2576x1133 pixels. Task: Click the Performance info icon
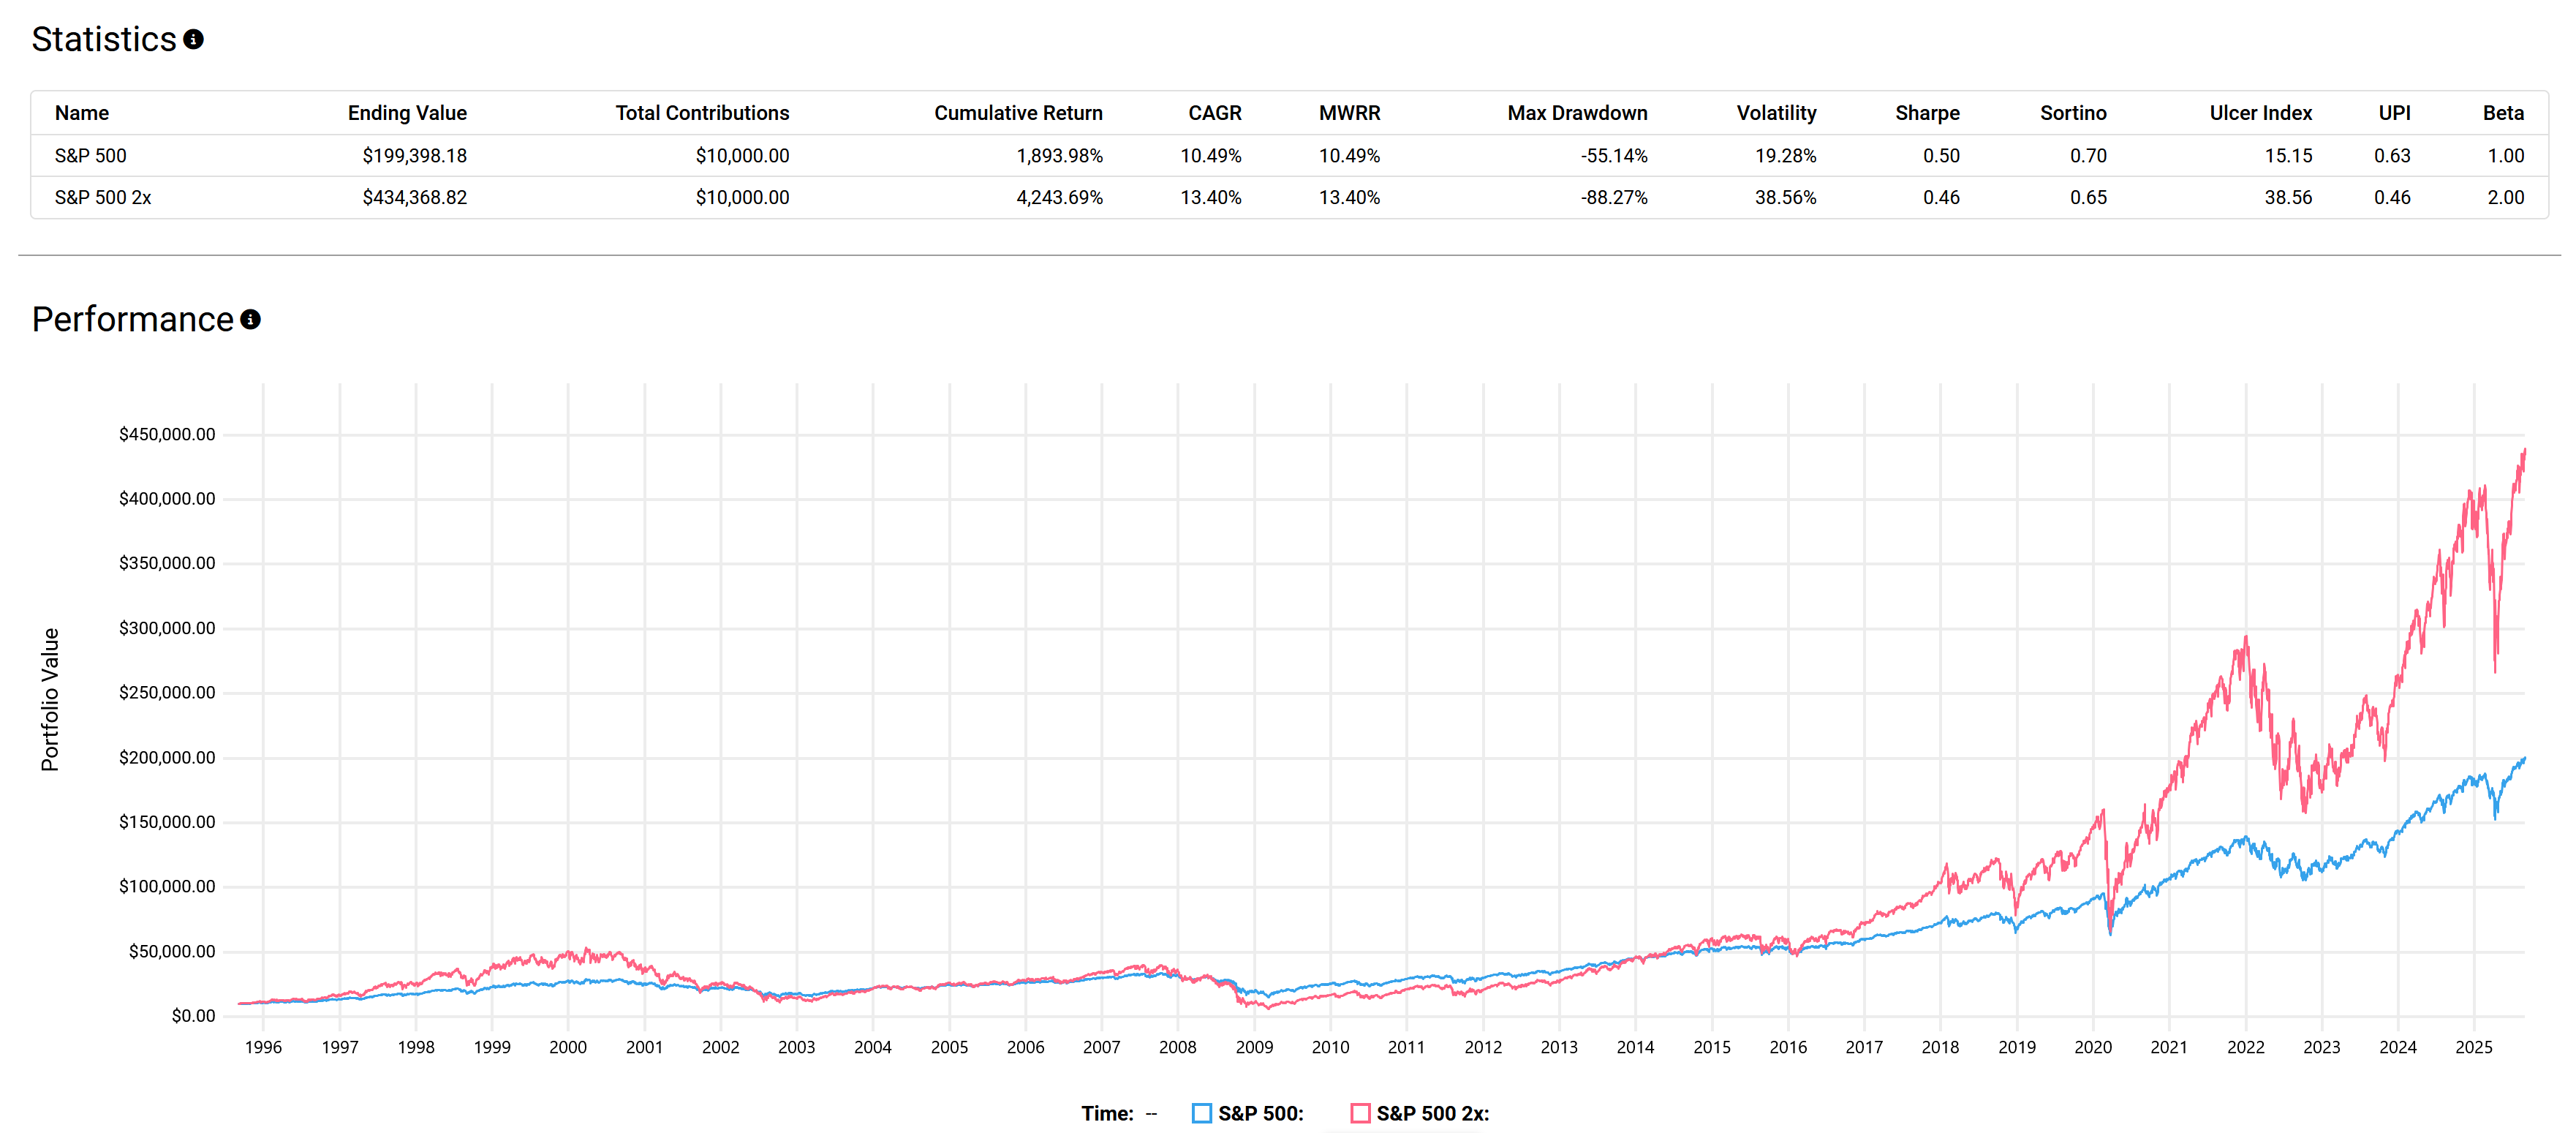pyautogui.click(x=250, y=319)
